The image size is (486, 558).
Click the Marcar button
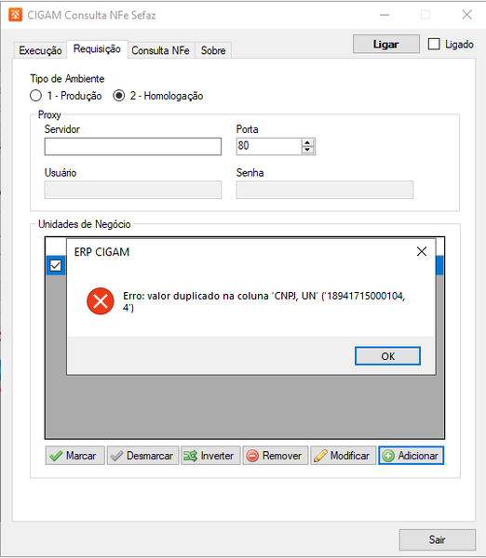(x=74, y=456)
